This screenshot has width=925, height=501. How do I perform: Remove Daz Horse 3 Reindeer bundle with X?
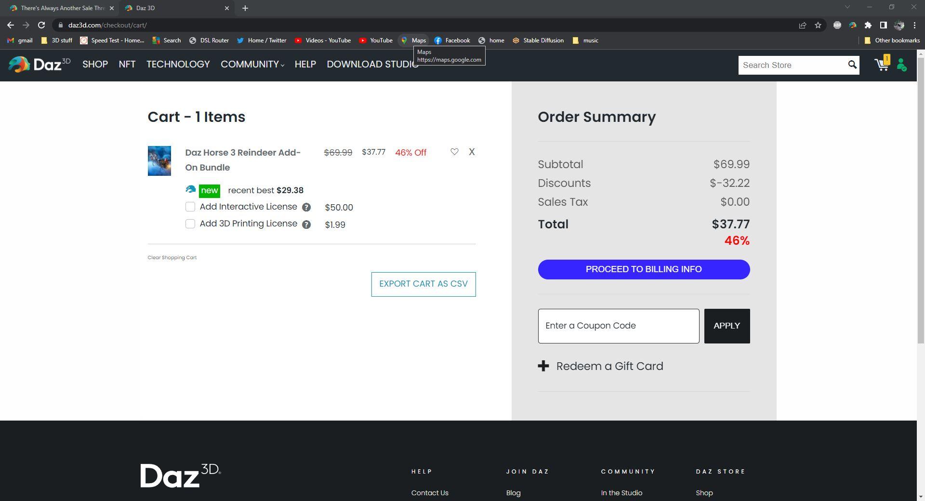coord(472,152)
